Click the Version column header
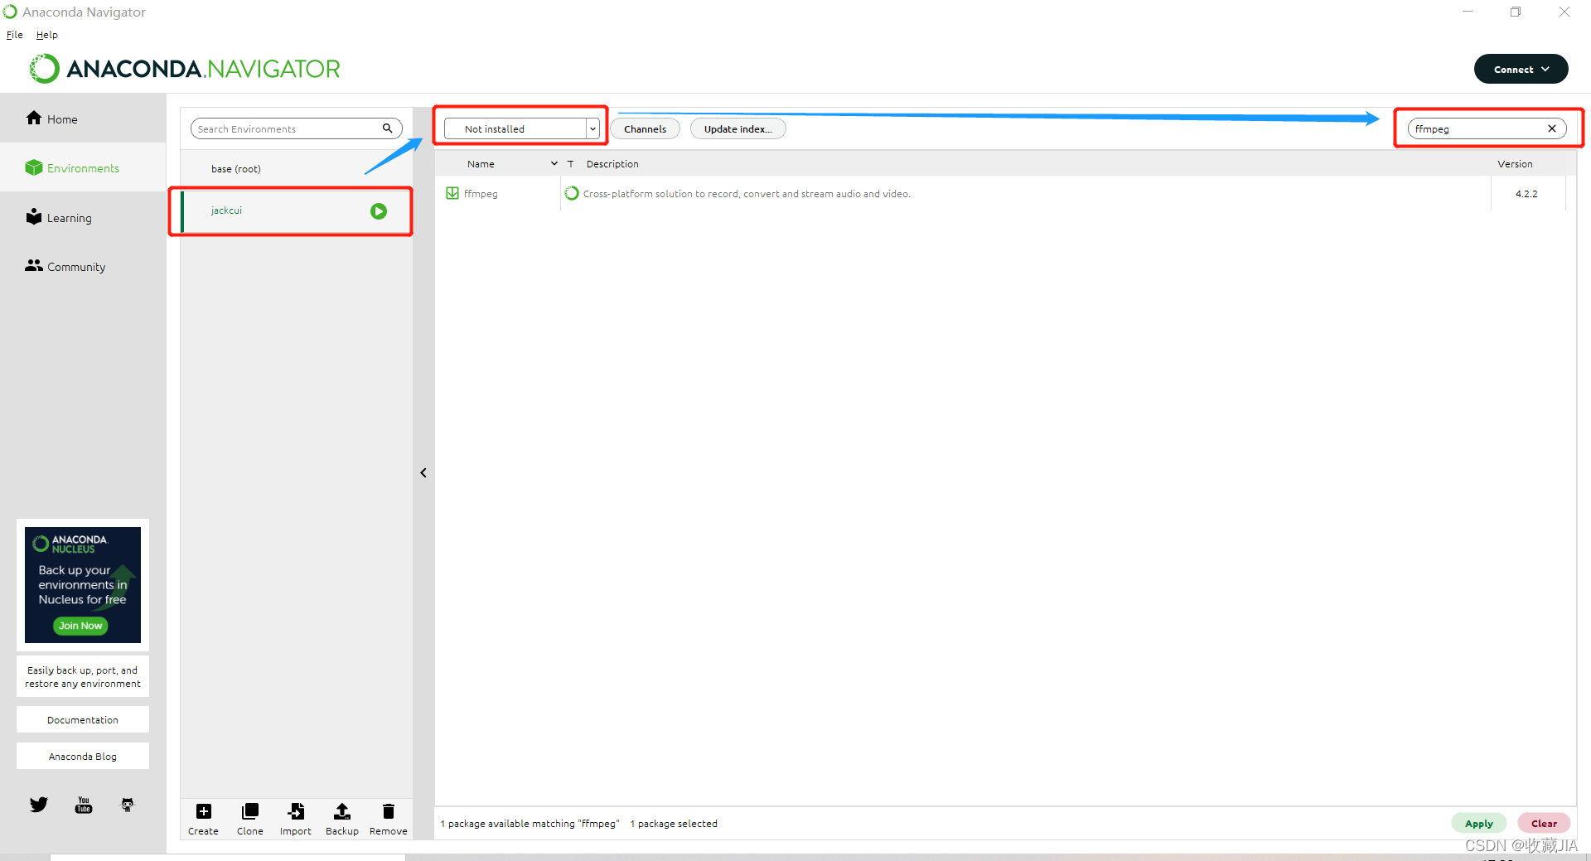 1515,163
